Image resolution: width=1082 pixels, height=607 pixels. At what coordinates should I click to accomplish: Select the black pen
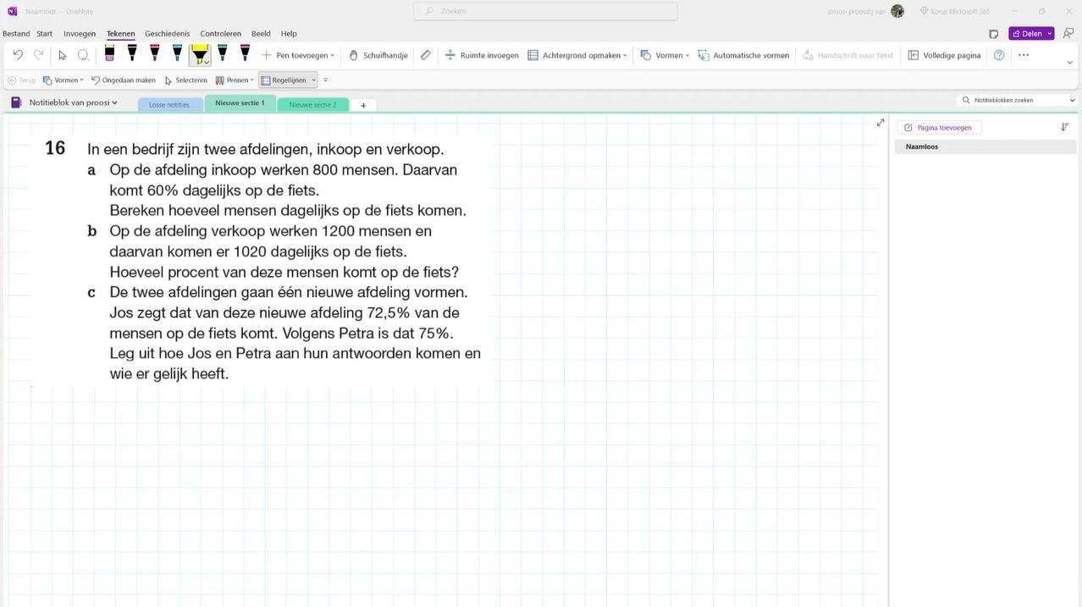132,54
